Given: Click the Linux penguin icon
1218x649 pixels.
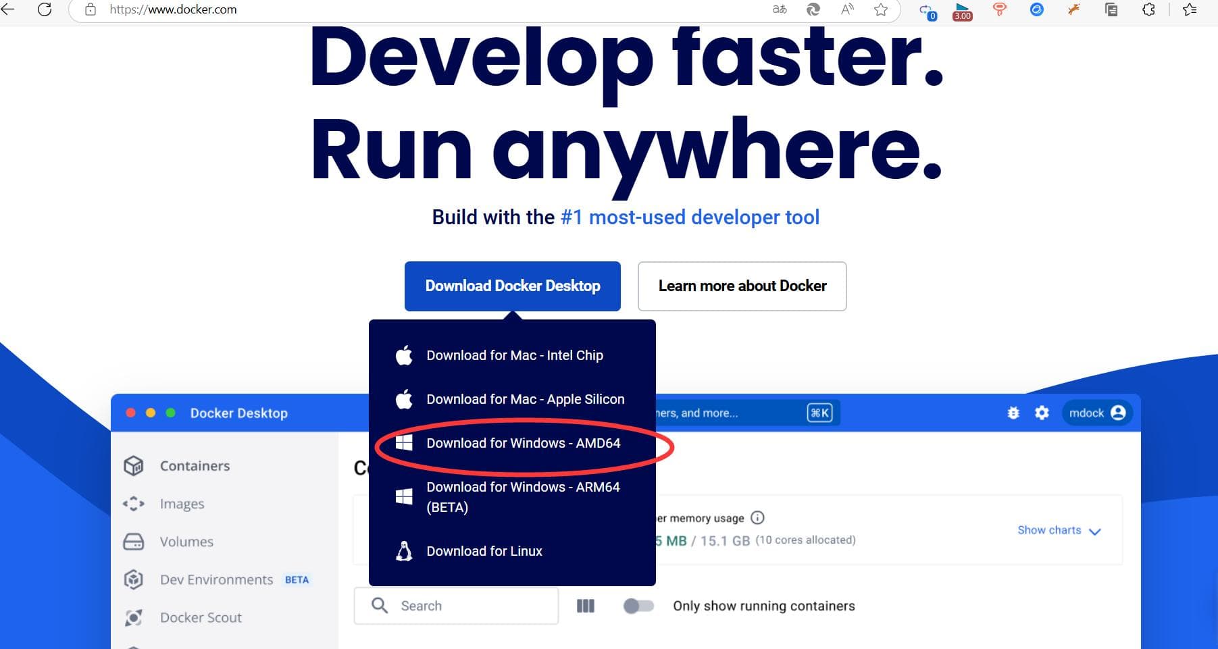Looking at the screenshot, I should (x=404, y=551).
